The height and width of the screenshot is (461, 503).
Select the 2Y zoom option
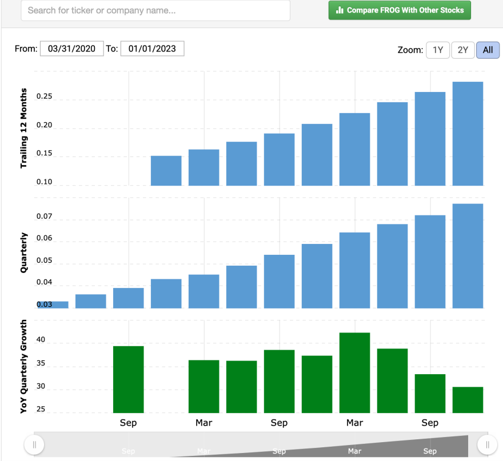pyautogui.click(x=462, y=50)
